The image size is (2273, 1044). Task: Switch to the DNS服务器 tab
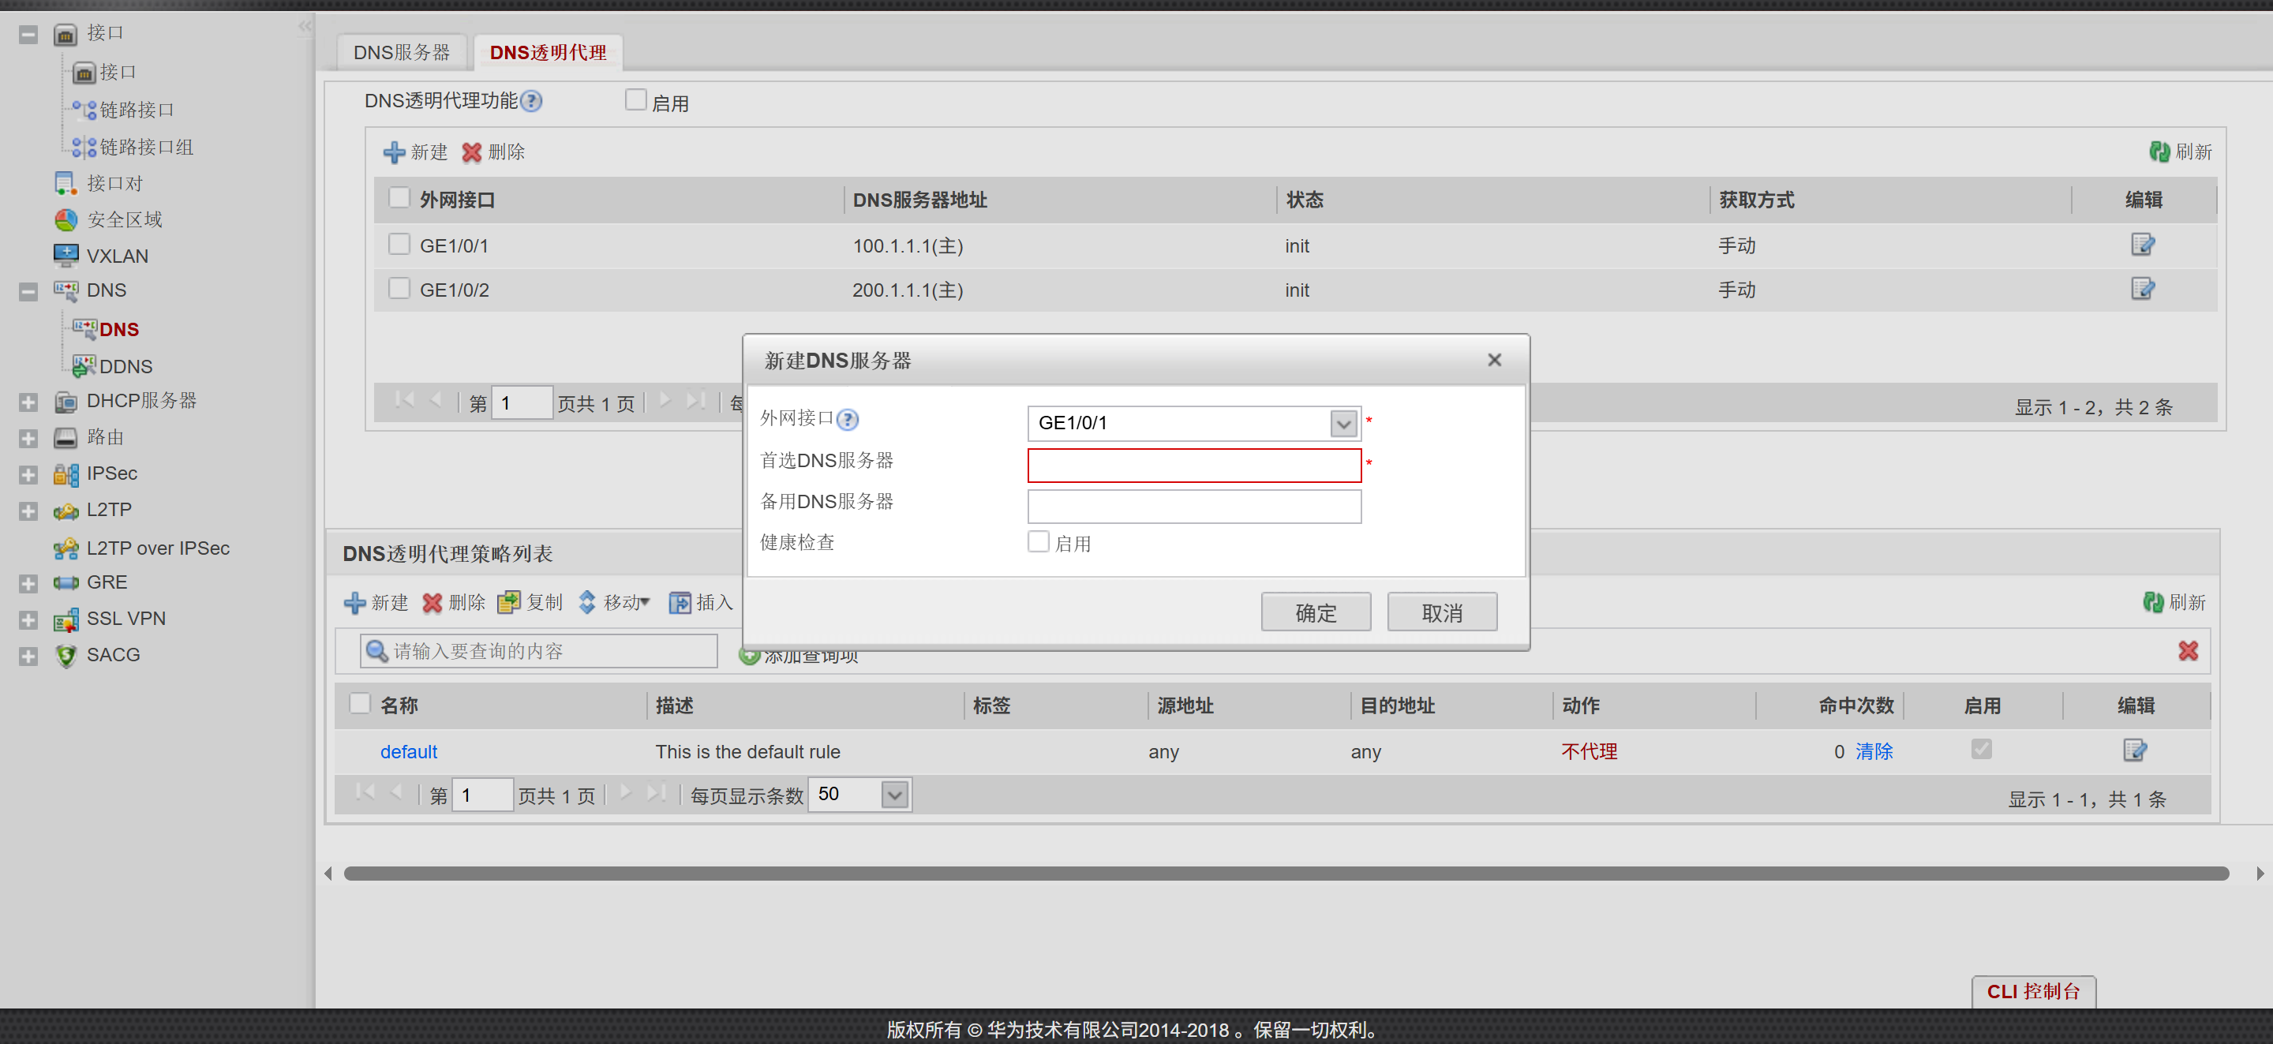point(402,53)
